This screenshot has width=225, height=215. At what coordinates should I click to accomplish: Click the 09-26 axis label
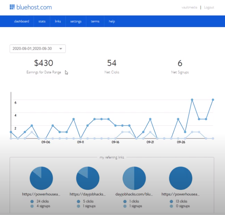181,142
